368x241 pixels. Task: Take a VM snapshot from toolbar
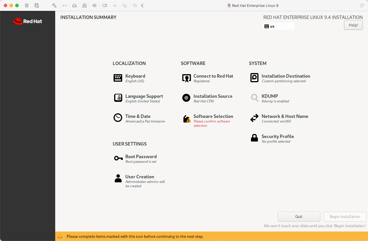click(x=37, y=5)
